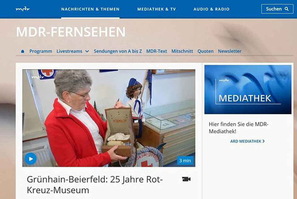Expand the Livestreams dropdown arrow
The height and width of the screenshot is (199, 297).
click(87, 51)
